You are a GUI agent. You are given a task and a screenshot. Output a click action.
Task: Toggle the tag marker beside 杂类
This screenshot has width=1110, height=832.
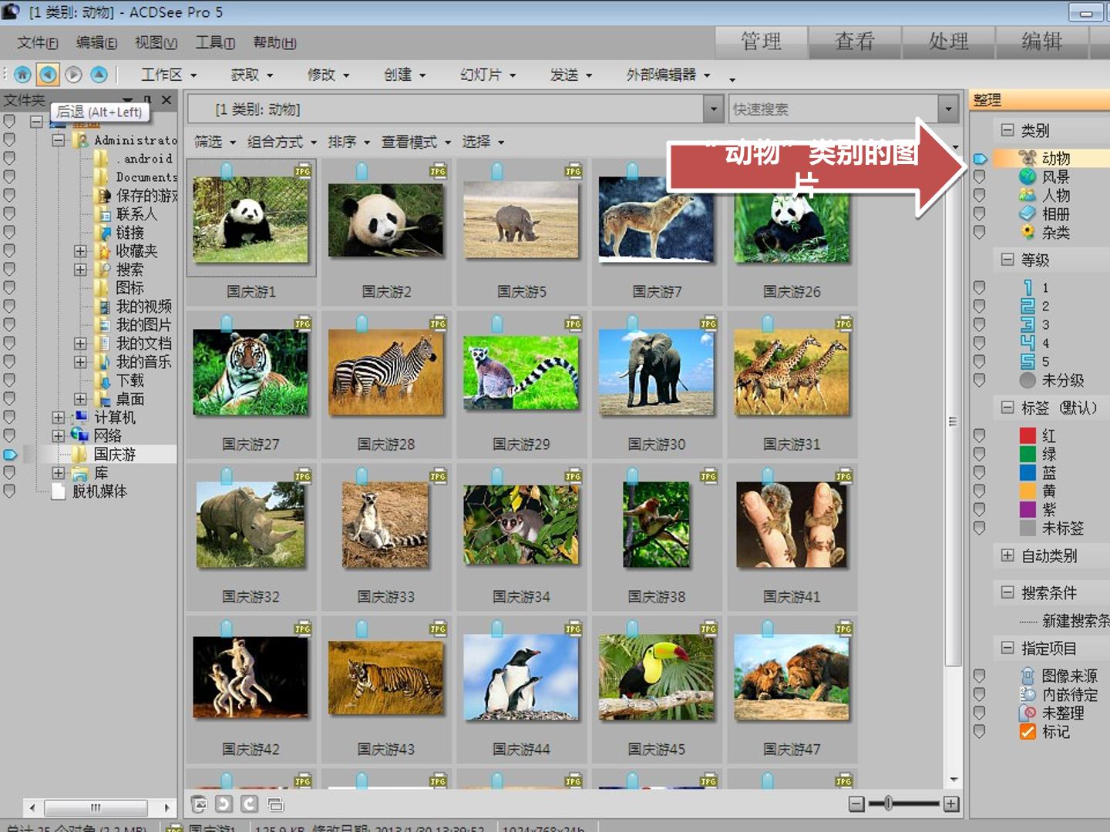click(979, 232)
